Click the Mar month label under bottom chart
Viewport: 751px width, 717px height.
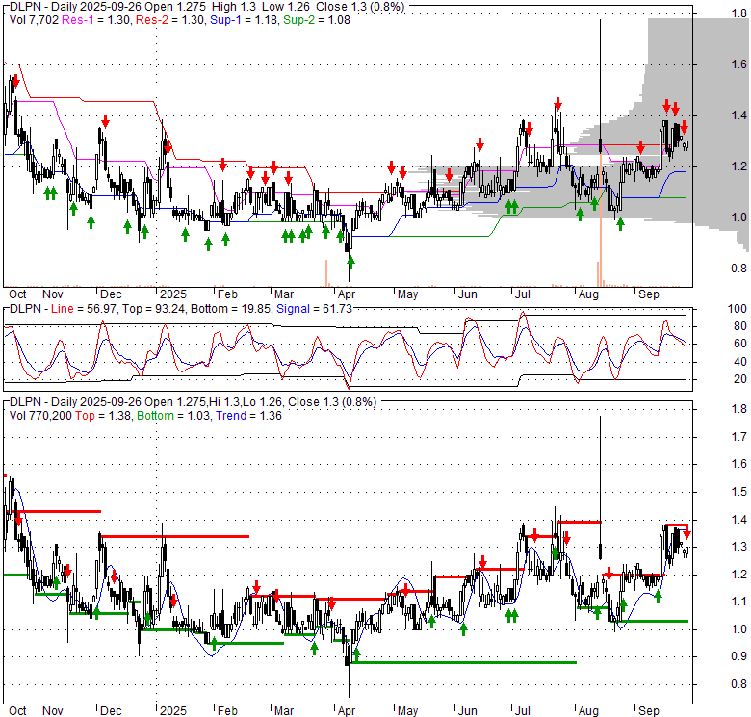click(283, 711)
